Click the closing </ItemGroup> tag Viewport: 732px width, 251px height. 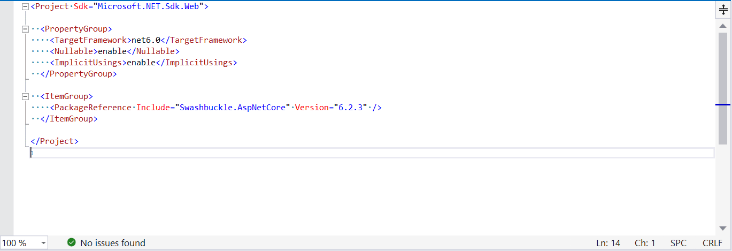point(69,119)
